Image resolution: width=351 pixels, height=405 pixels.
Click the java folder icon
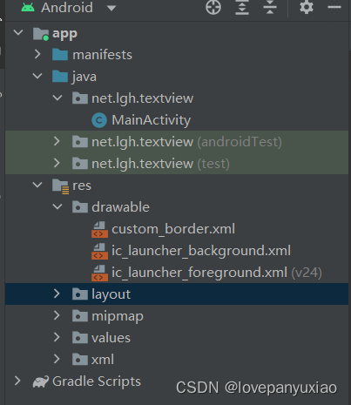60,76
